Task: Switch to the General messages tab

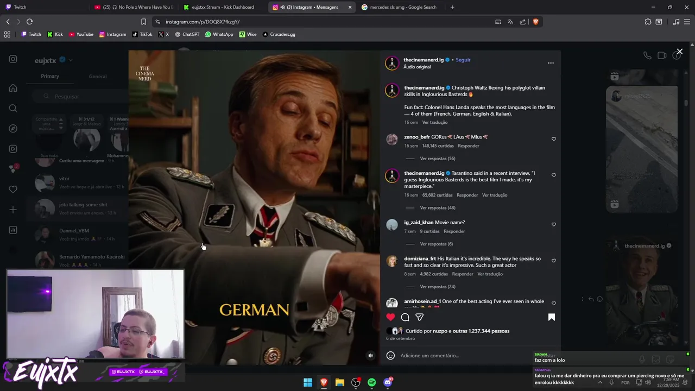Action: 98,77
